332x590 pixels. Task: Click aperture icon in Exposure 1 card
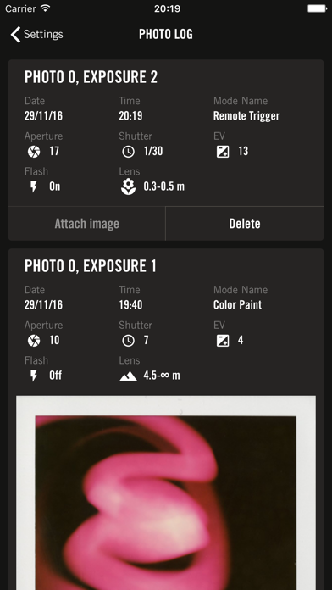click(x=34, y=341)
